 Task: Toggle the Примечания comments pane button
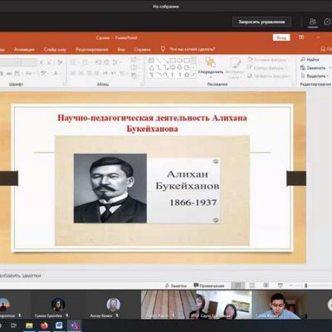(209, 286)
